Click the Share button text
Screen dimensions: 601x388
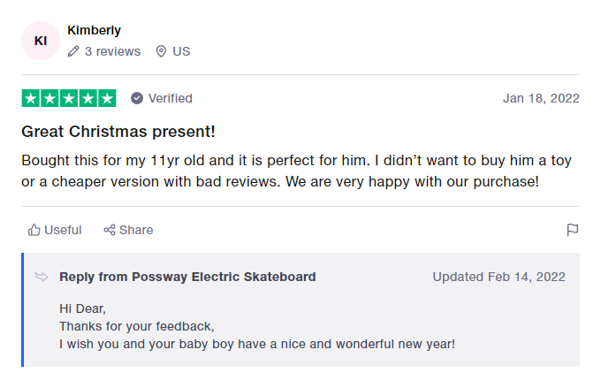click(136, 230)
